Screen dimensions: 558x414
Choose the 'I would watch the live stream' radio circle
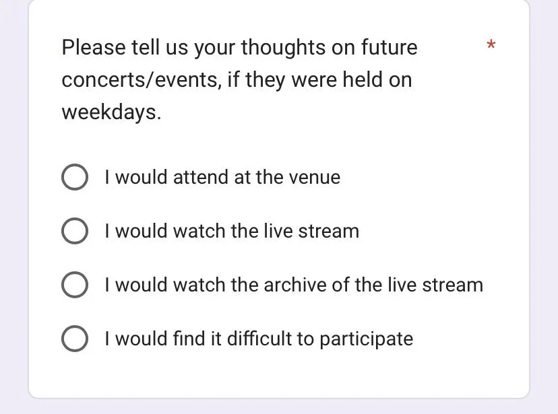coord(75,231)
